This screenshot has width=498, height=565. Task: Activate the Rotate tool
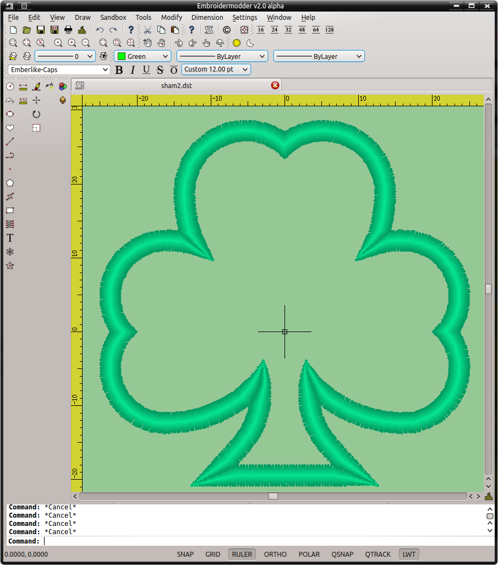point(36,114)
